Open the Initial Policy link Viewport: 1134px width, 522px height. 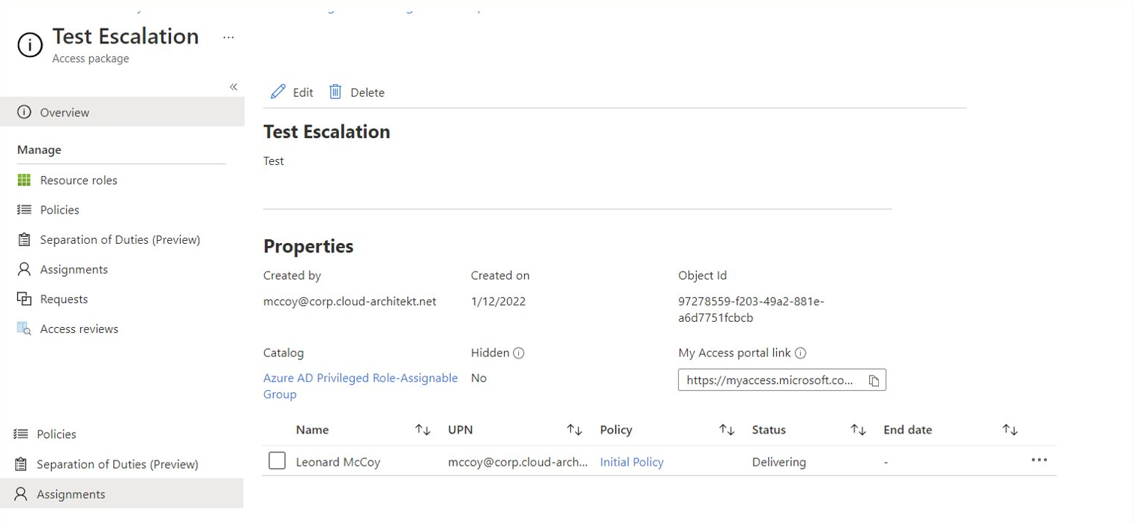[631, 462]
